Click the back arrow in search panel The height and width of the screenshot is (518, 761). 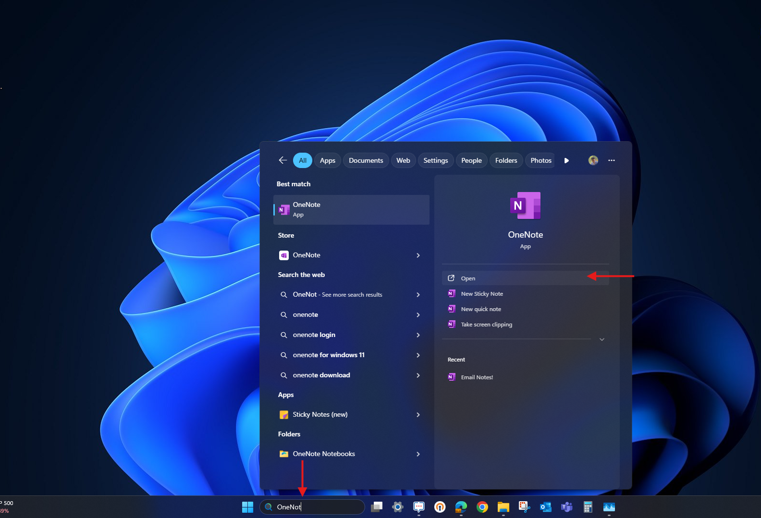tap(283, 160)
